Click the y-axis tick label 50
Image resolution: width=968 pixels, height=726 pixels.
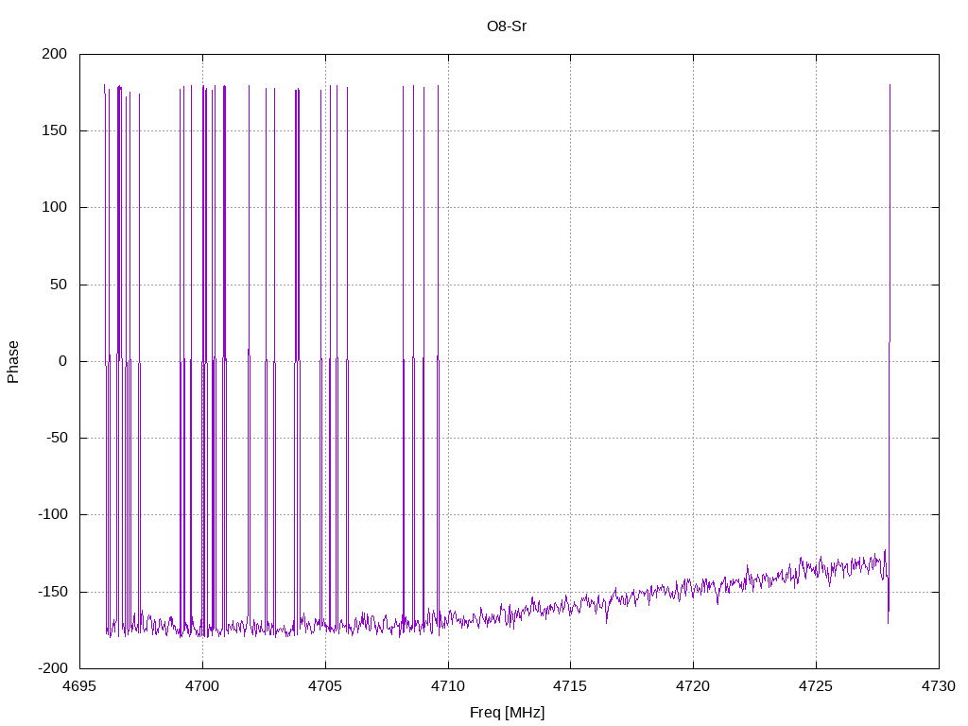pos(59,285)
